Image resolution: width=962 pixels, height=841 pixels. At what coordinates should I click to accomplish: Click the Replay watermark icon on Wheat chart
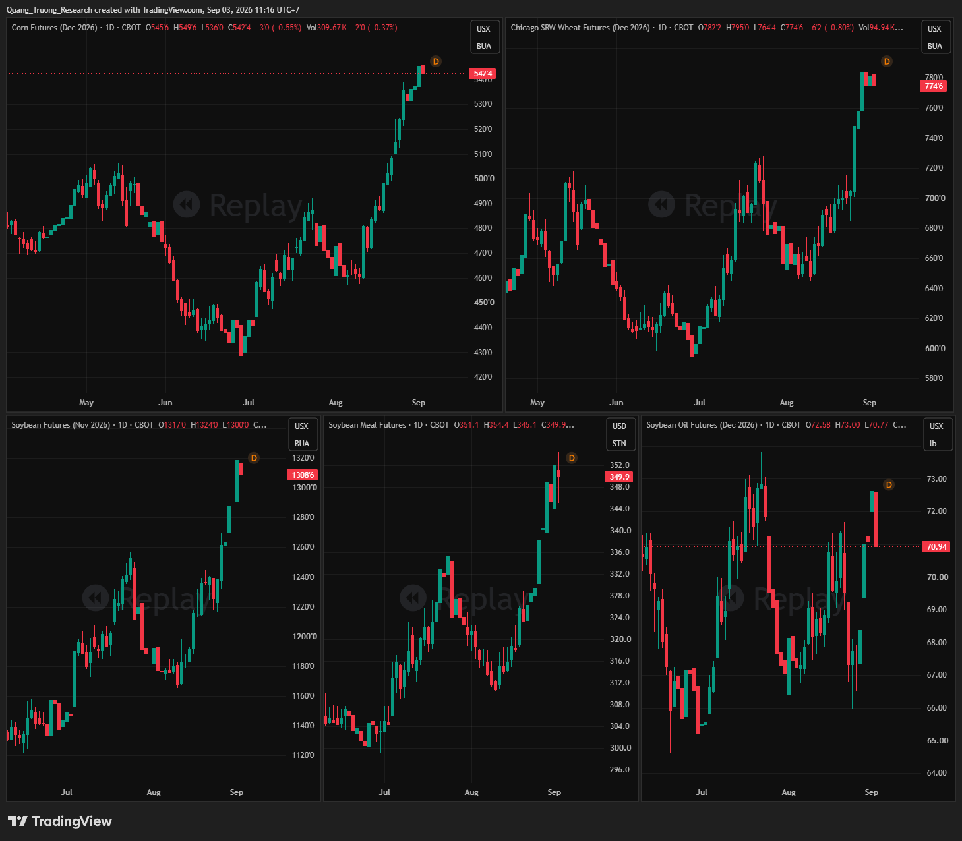tap(661, 205)
